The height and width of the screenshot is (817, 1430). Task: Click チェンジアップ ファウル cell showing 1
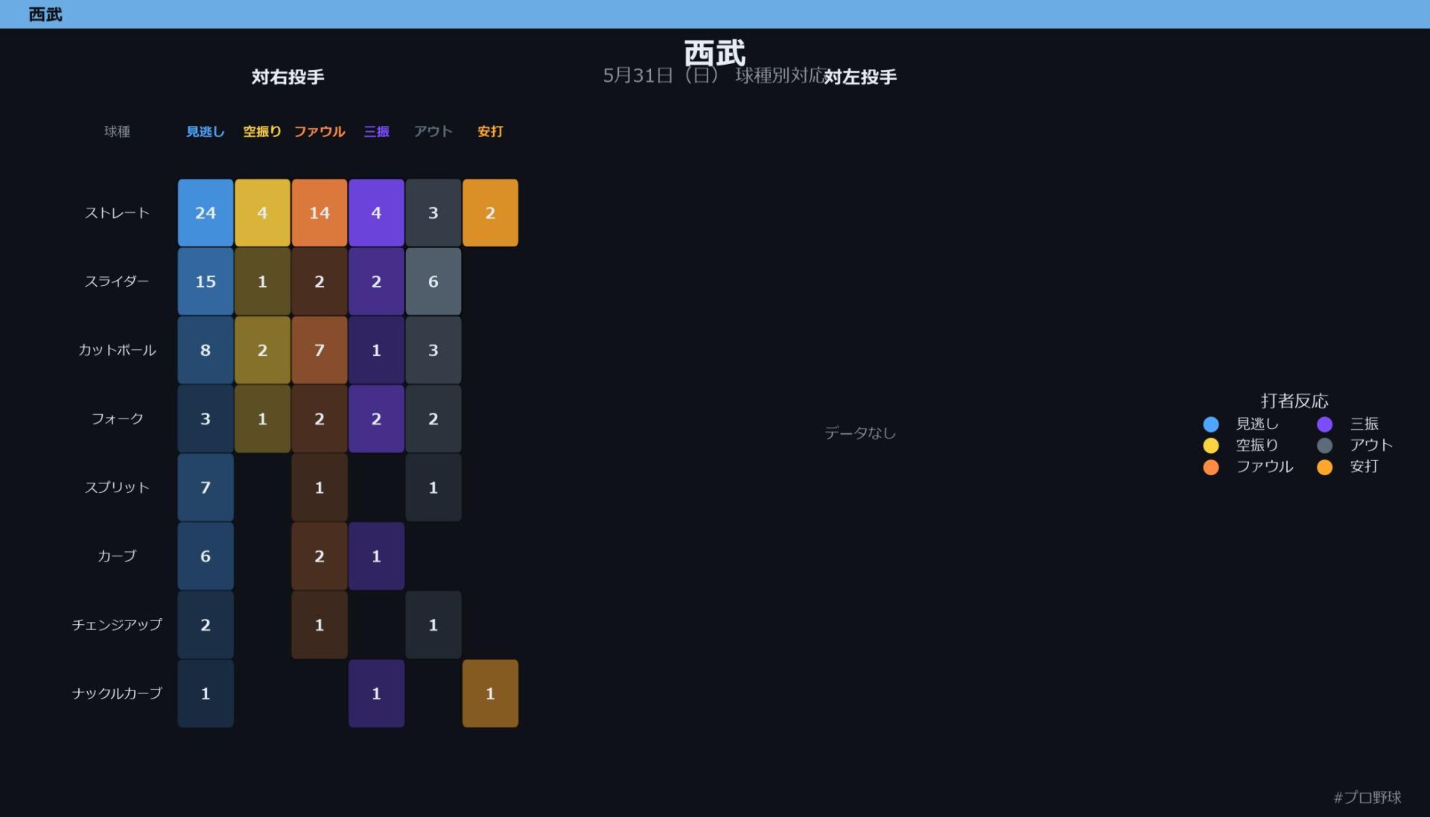coord(320,625)
